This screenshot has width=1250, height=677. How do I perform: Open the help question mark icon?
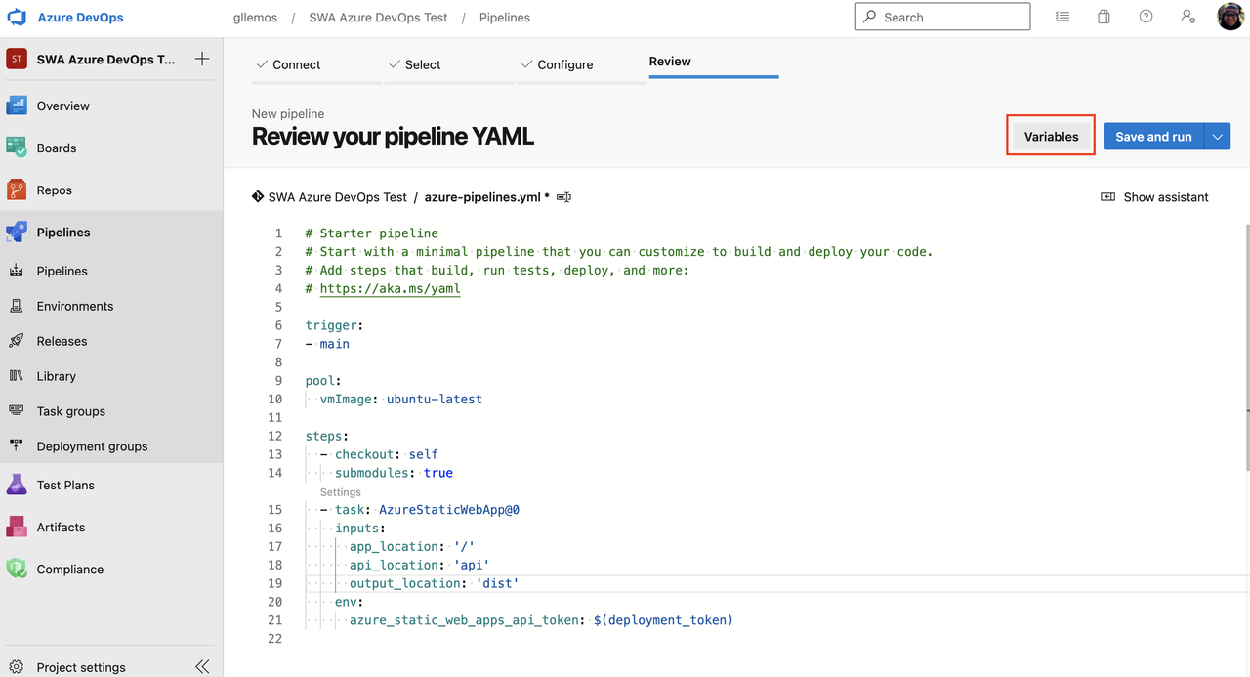[x=1146, y=17]
